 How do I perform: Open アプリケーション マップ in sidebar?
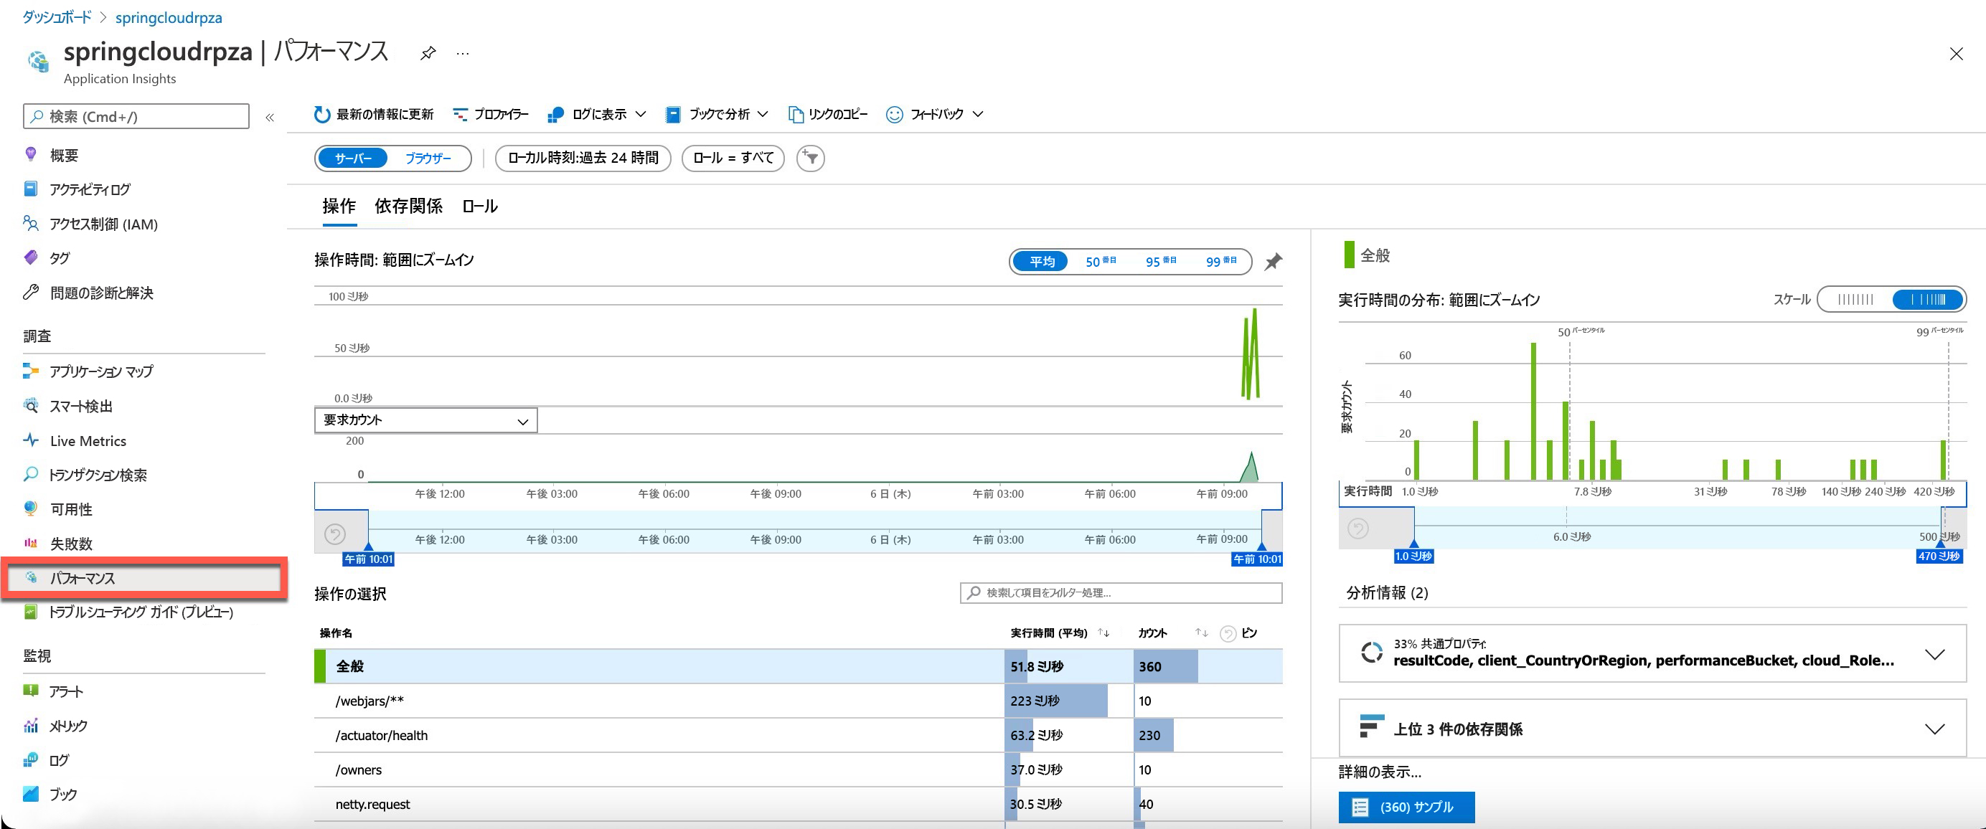pos(101,371)
